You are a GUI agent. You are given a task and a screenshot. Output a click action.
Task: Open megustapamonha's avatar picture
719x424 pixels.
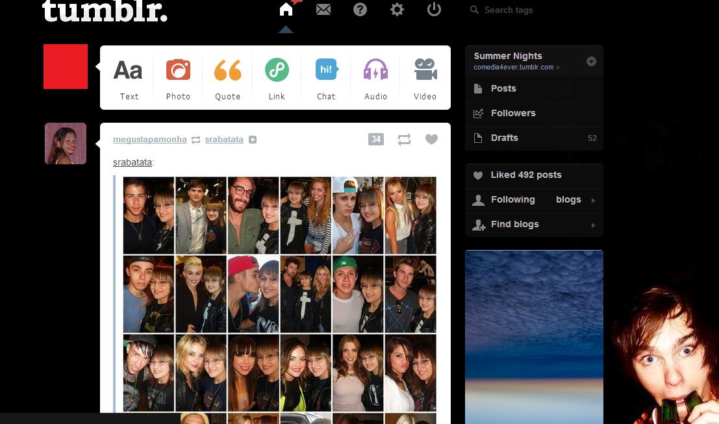pyautogui.click(x=66, y=143)
